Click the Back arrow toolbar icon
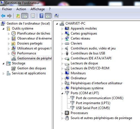Screen dimensions: 140x129 click(x=3, y=16)
